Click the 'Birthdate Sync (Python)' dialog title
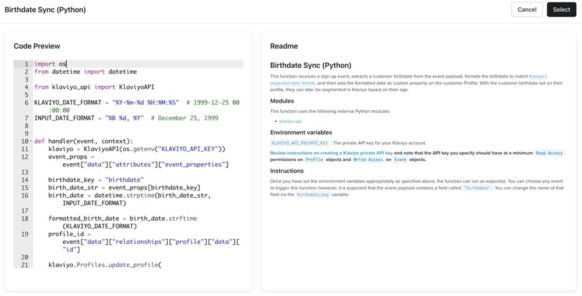Image resolution: width=582 pixels, height=296 pixels. [45, 10]
